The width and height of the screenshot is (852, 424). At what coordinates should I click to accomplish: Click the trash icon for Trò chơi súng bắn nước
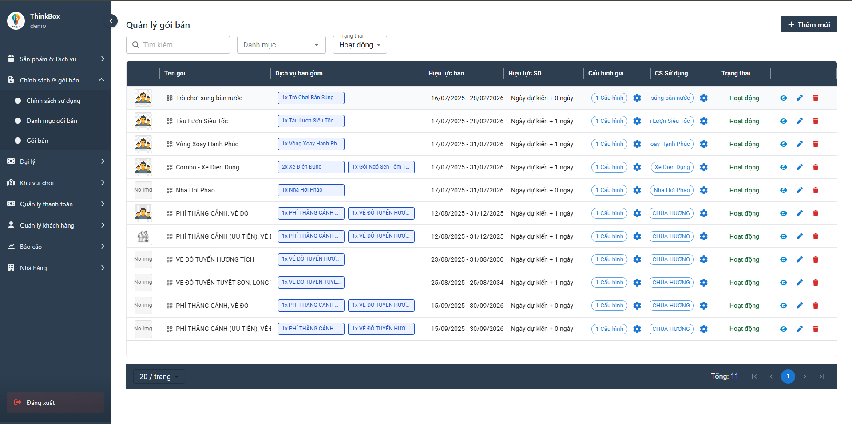815,98
